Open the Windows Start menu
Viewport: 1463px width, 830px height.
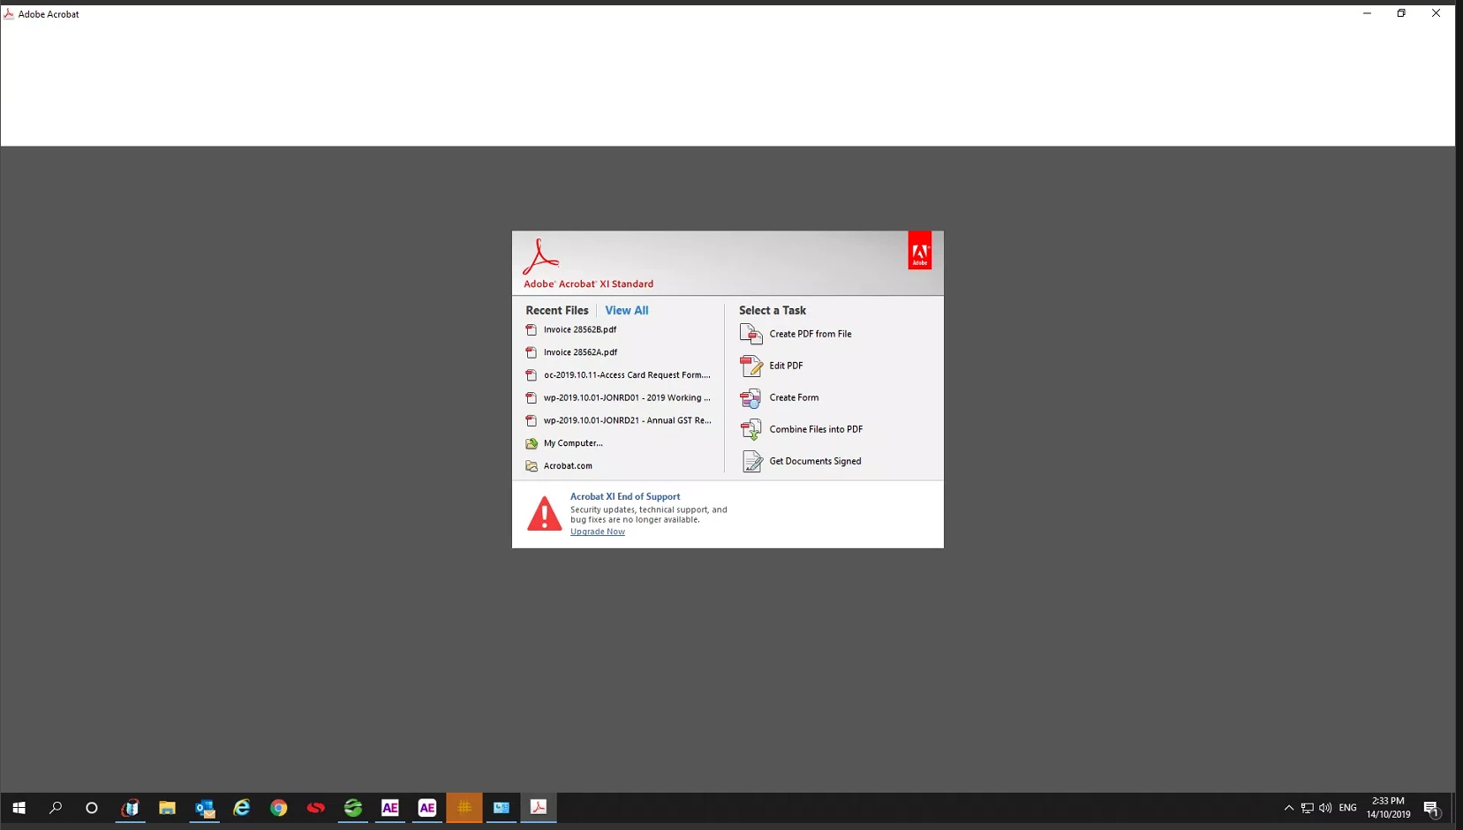19,808
